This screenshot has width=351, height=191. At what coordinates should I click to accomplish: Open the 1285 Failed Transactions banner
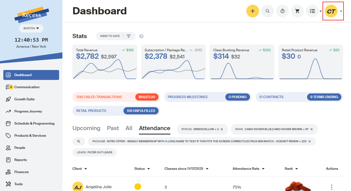[116, 97]
